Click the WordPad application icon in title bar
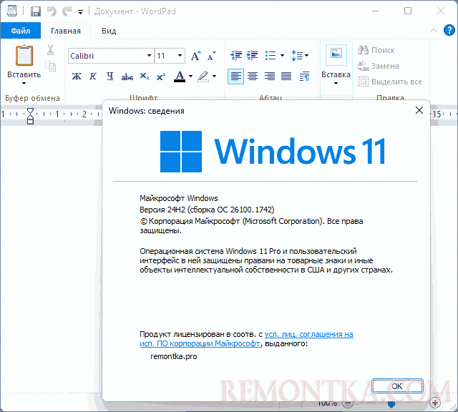458x412 pixels. pos(12,11)
